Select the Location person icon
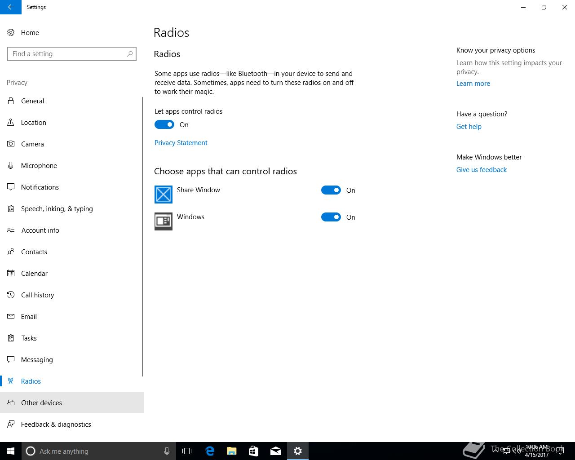Image resolution: width=575 pixels, height=460 pixels. 11,122
